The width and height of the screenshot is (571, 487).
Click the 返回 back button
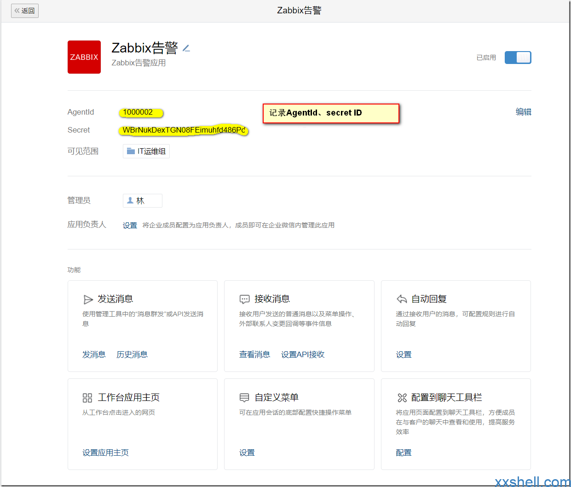[25, 11]
